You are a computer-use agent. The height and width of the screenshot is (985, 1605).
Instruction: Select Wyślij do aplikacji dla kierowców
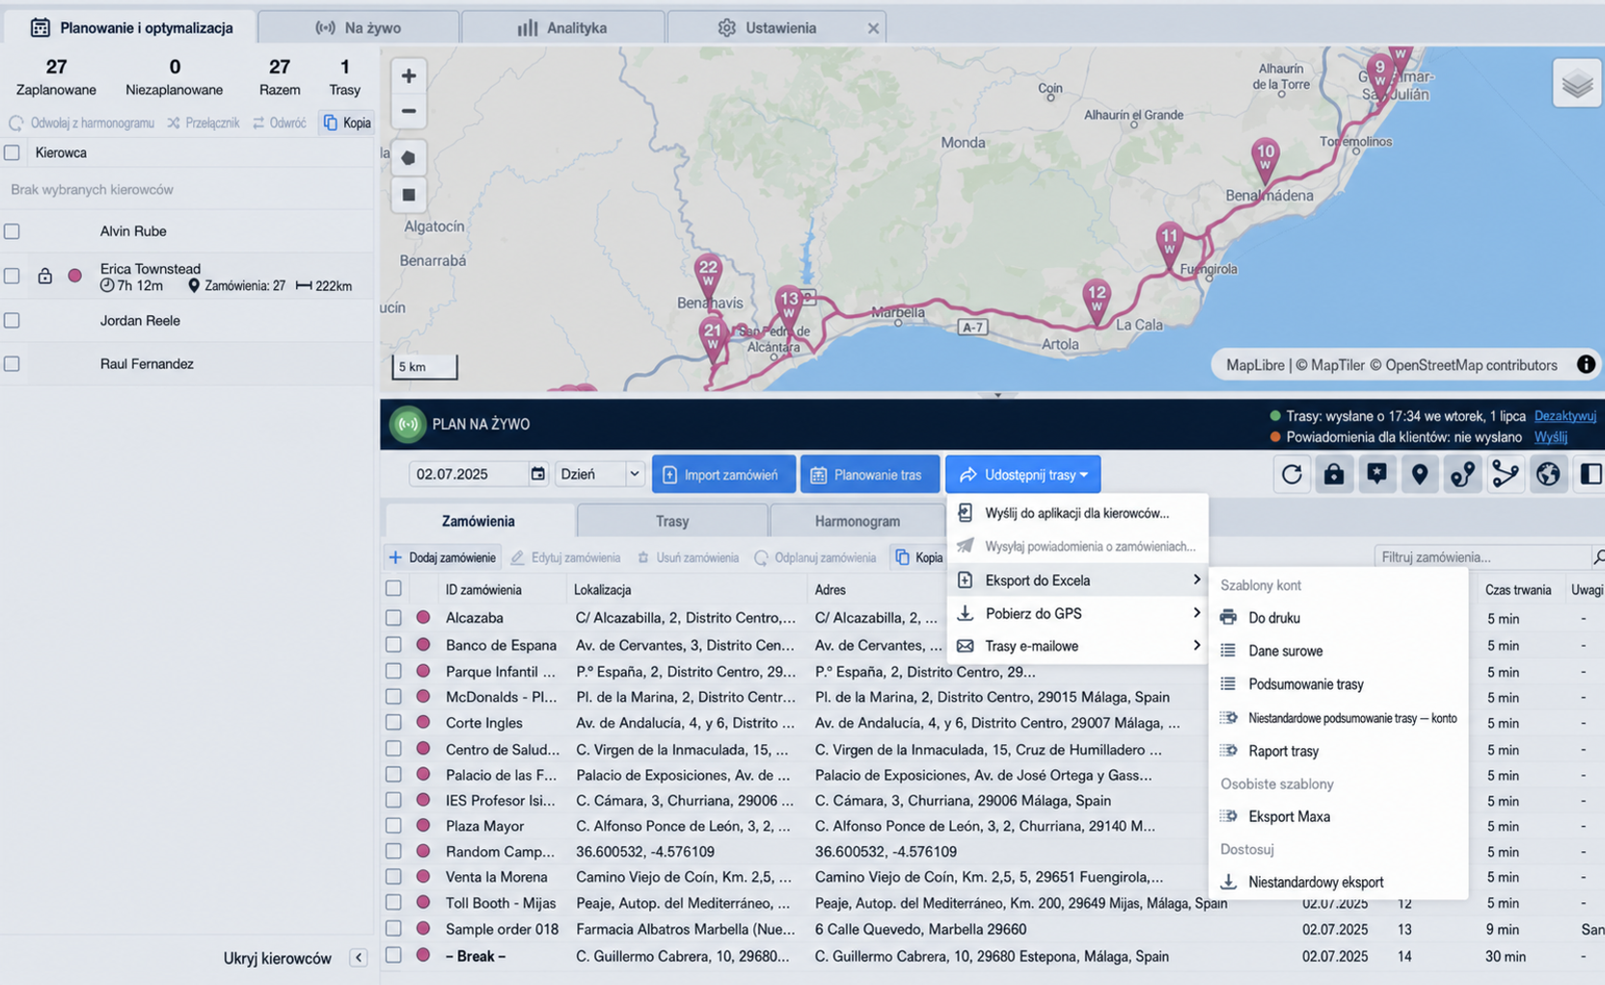click(1077, 513)
